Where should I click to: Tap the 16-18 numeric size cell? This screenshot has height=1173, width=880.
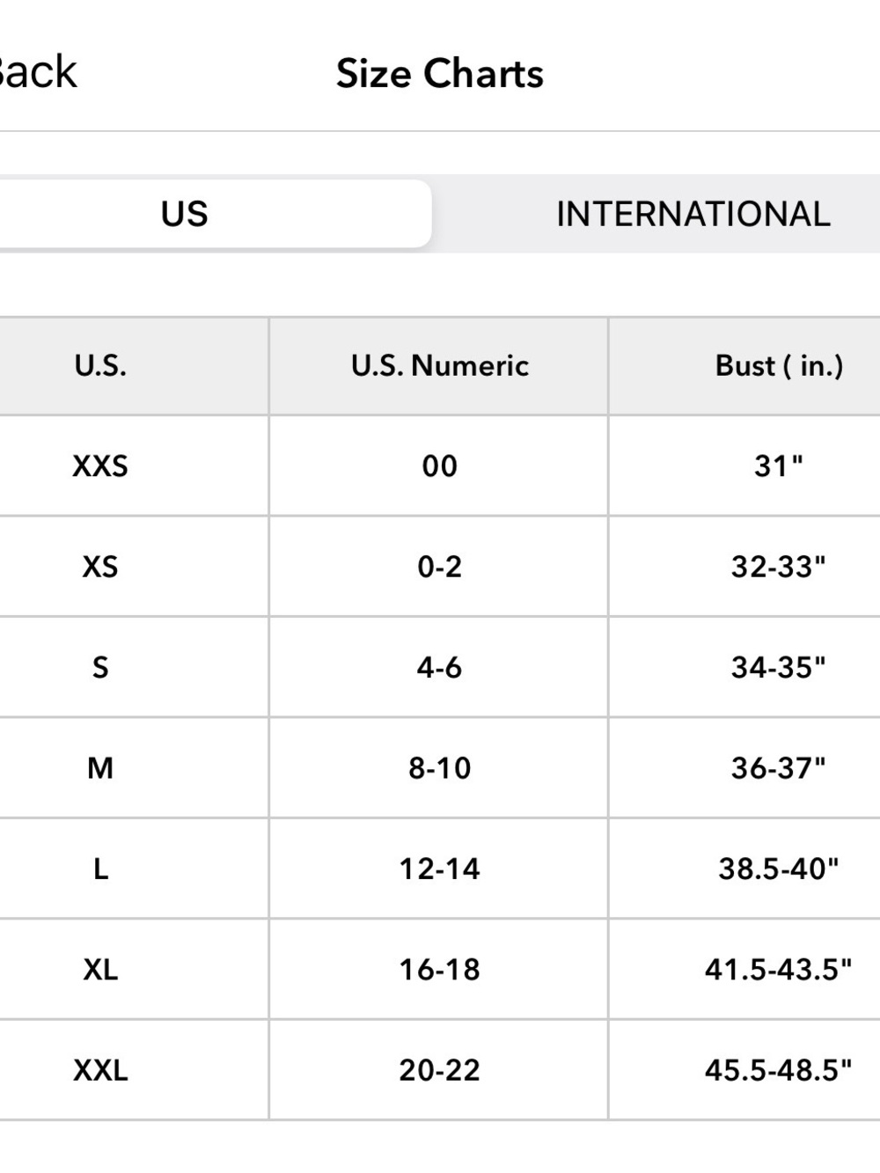[439, 970]
